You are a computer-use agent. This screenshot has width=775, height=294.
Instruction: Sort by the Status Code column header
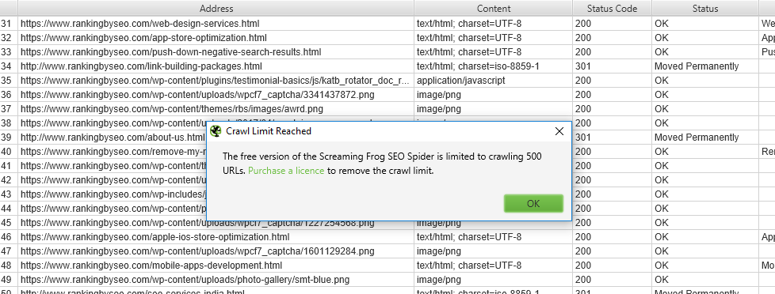tap(612, 9)
